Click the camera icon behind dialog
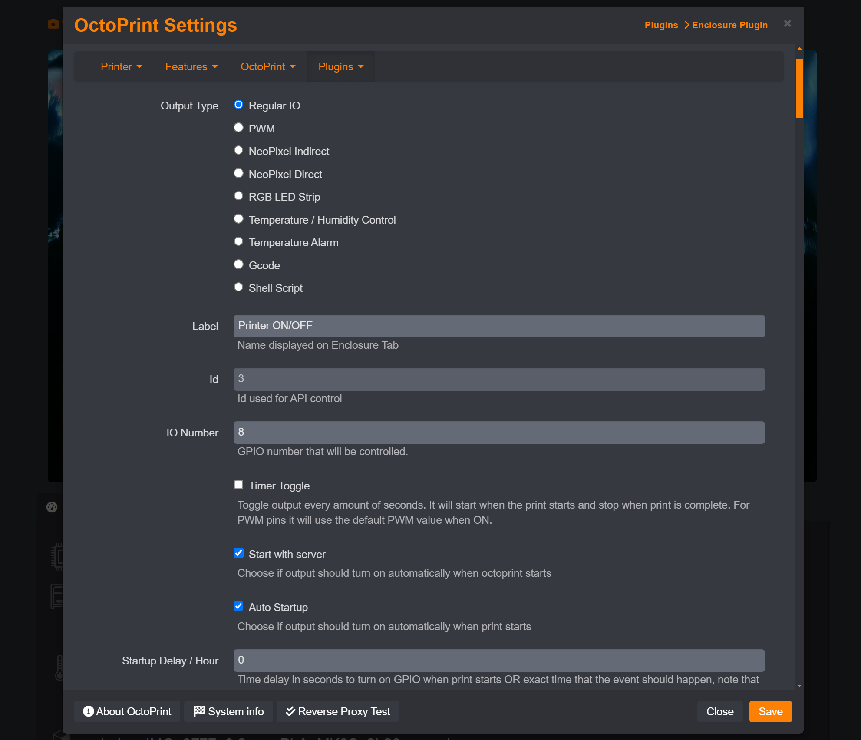 tap(53, 23)
